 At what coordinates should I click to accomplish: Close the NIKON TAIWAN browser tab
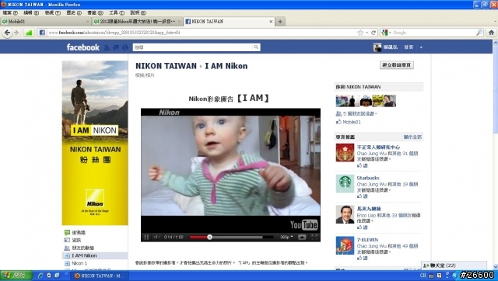click(271, 22)
